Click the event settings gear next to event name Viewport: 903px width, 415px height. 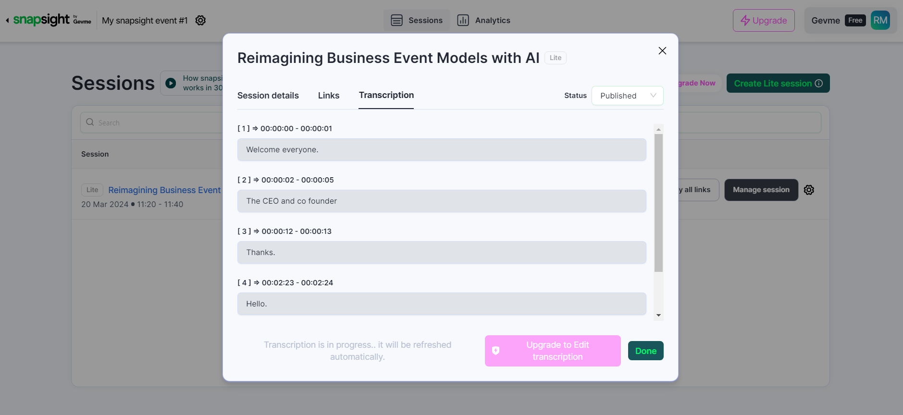(x=200, y=21)
